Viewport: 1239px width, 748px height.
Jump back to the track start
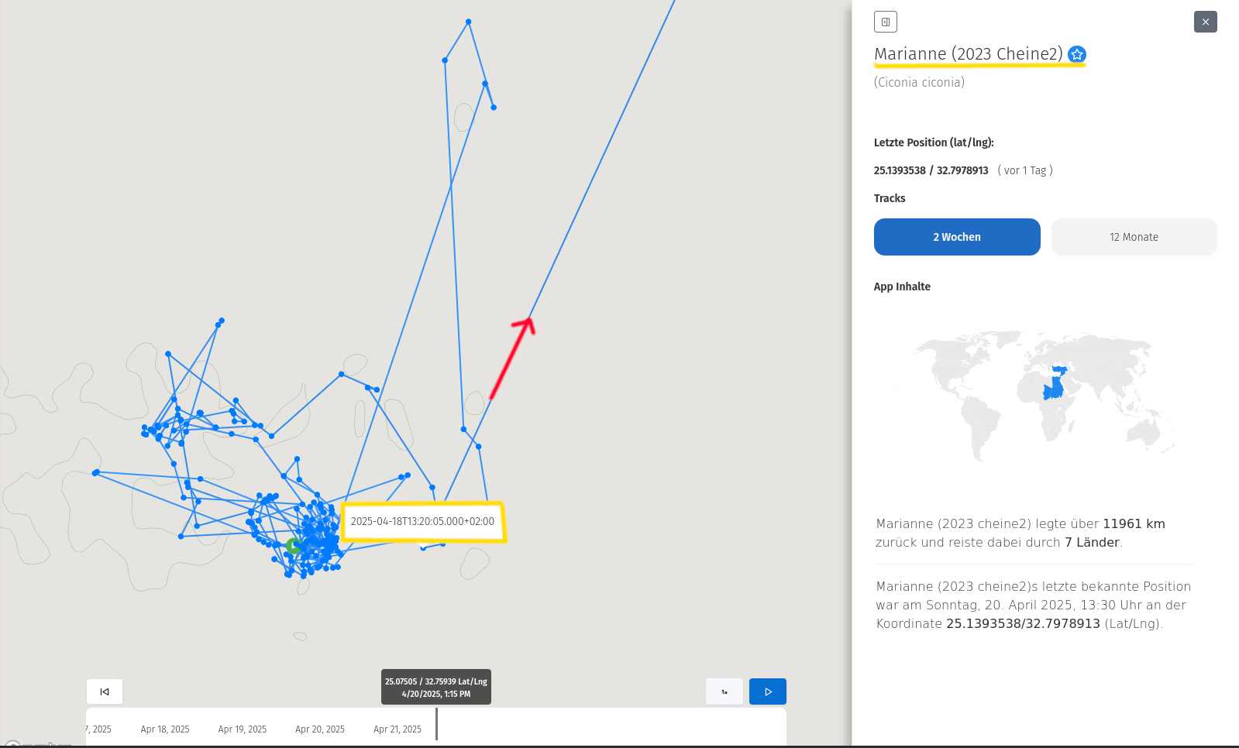point(105,691)
